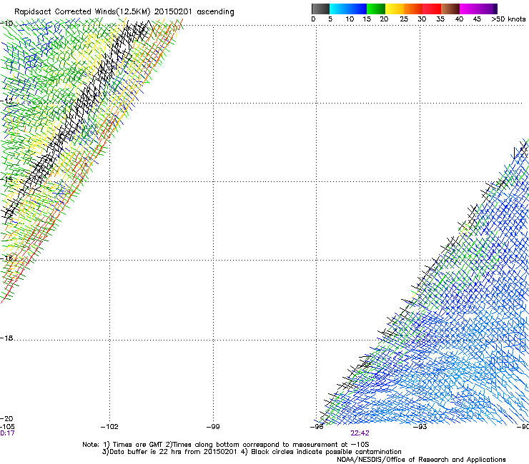Click the orange 25-30 knots legend segment
The width and height of the screenshot is (529, 464).
(413, 9)
